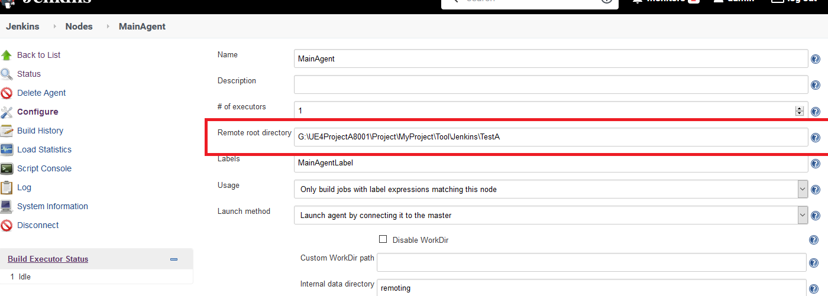Click the green Back to List arrow icon

click(7, 56)
